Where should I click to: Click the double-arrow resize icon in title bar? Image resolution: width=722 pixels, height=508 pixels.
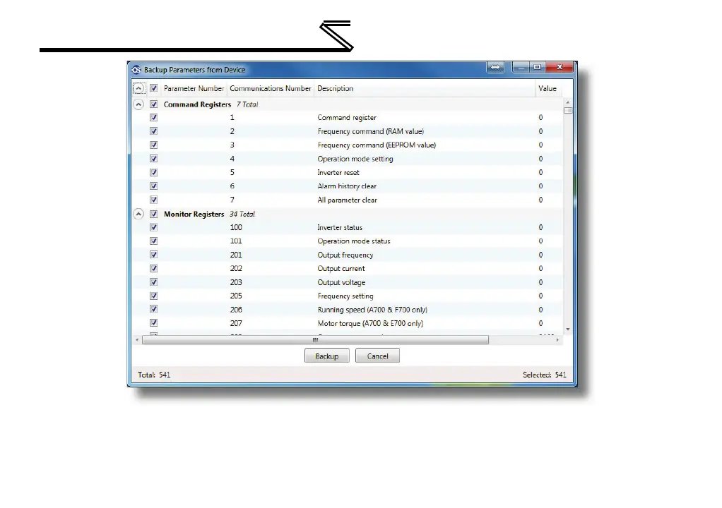(495, 67)
